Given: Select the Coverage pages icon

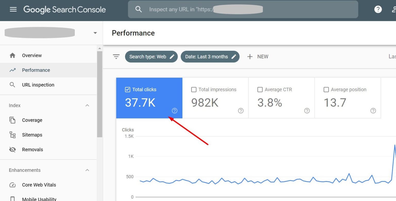Looking at the screenshot, I should coord(12,120).
